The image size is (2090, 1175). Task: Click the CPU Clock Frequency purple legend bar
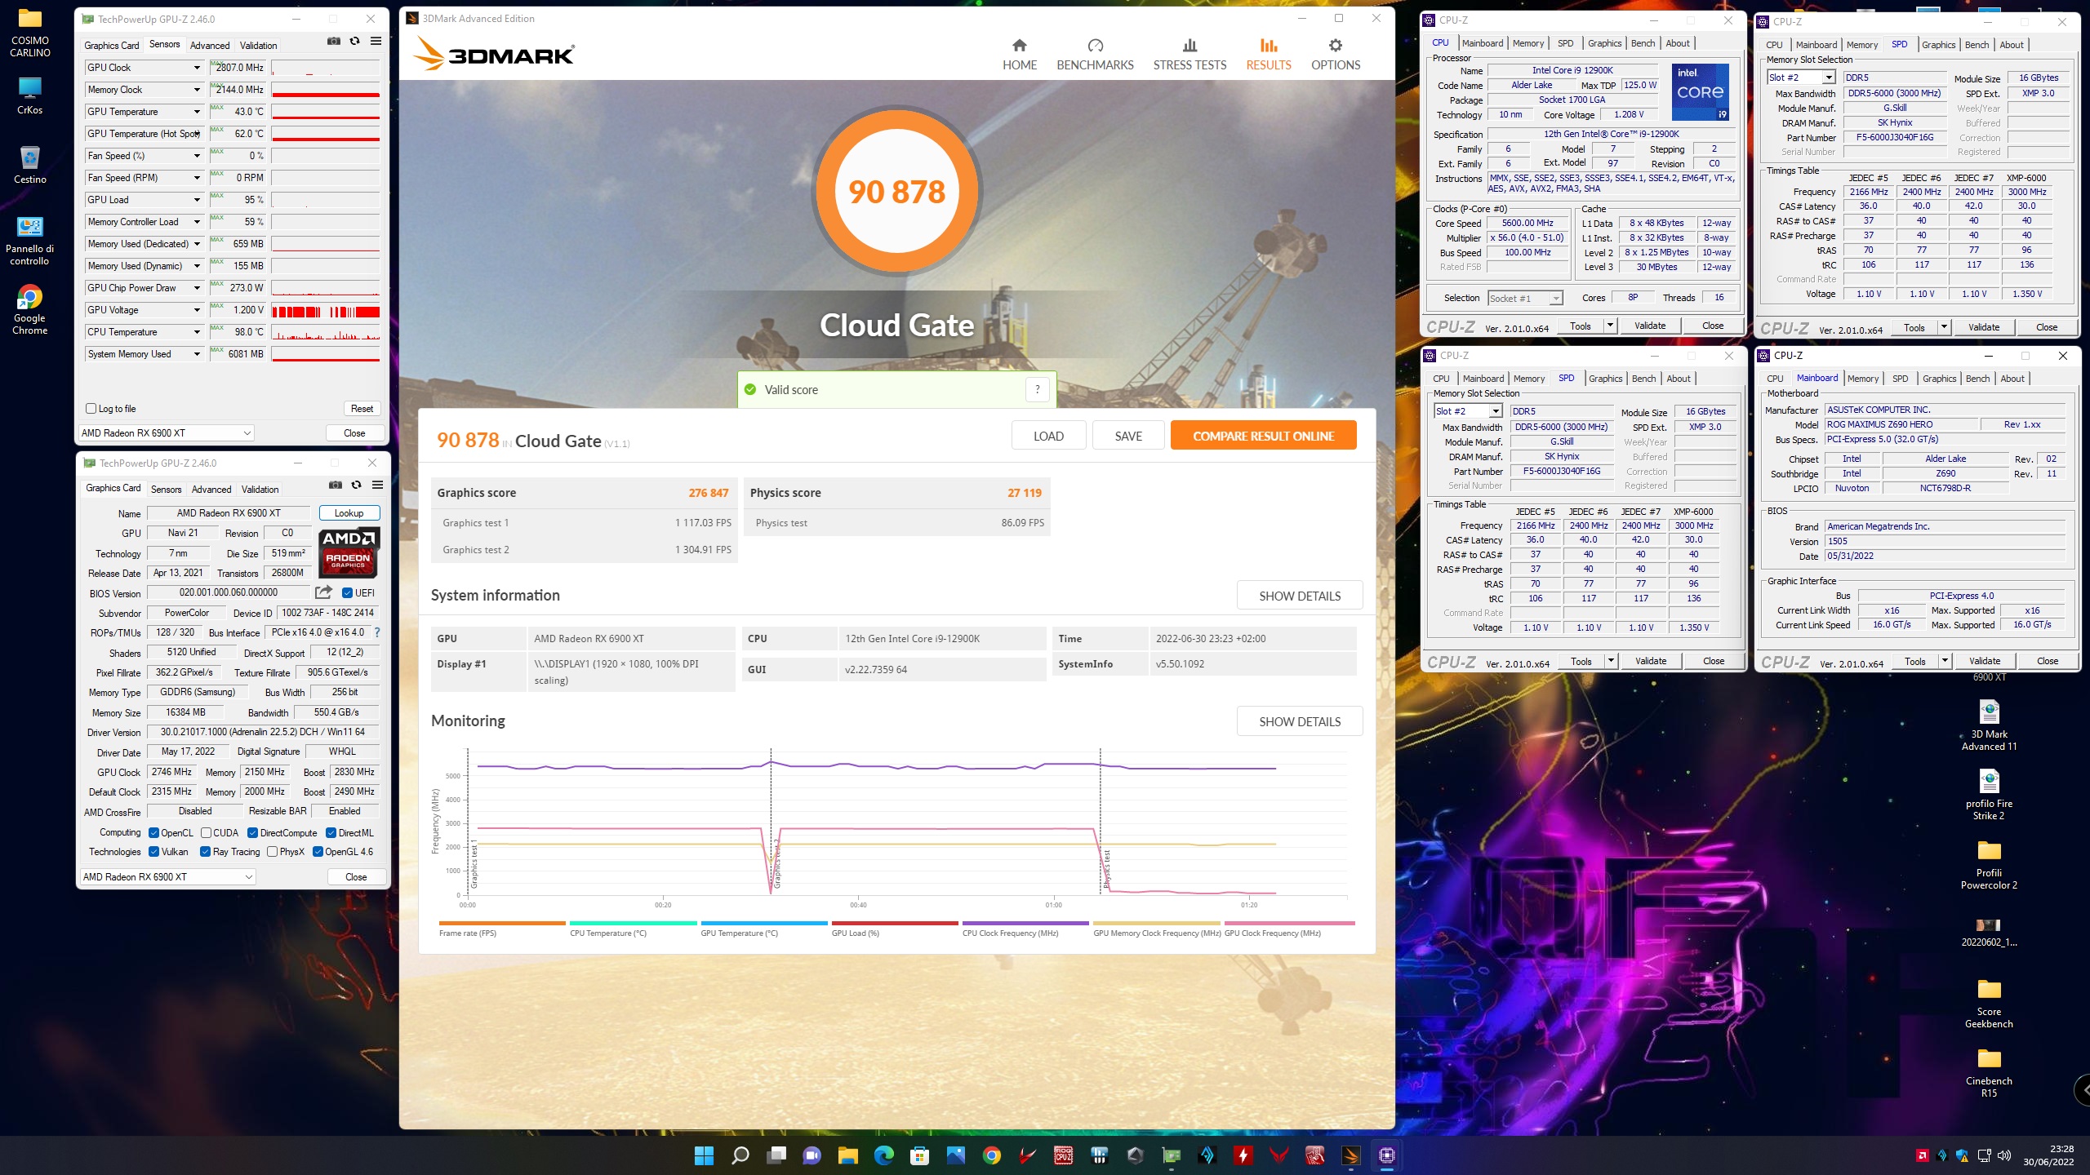pos(1025,924)
